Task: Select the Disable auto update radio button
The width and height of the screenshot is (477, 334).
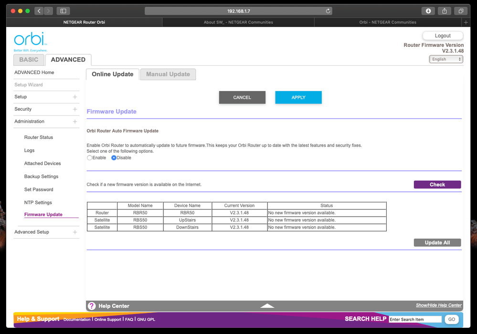Action: 114,158
